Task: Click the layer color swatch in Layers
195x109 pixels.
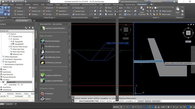Action: pos(155,8)
